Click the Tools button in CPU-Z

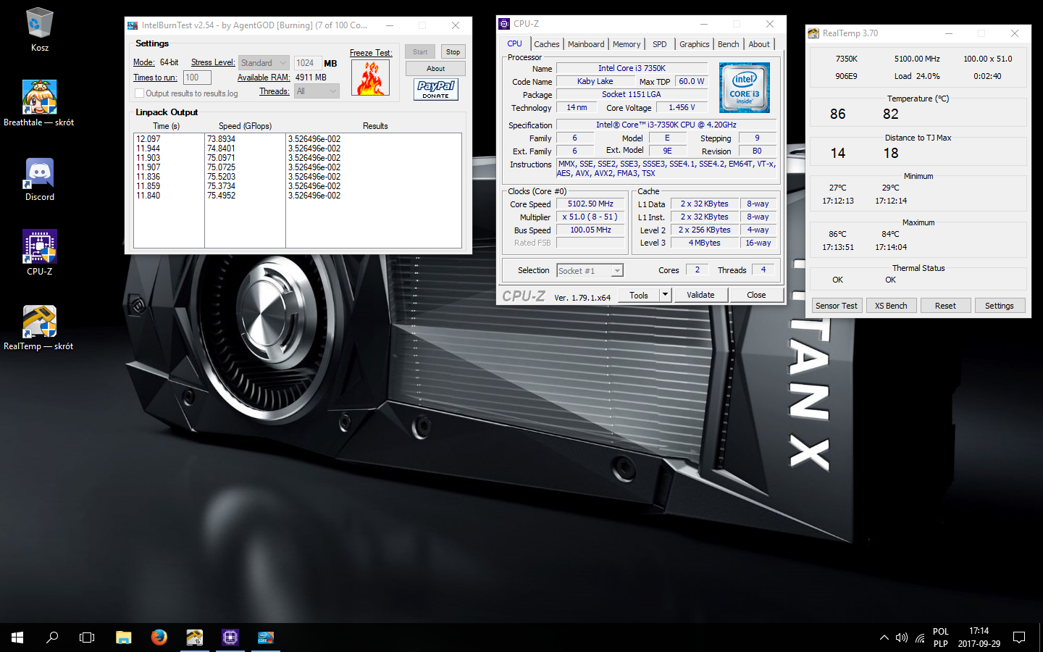pyautogui.click(x=639, y=295)
